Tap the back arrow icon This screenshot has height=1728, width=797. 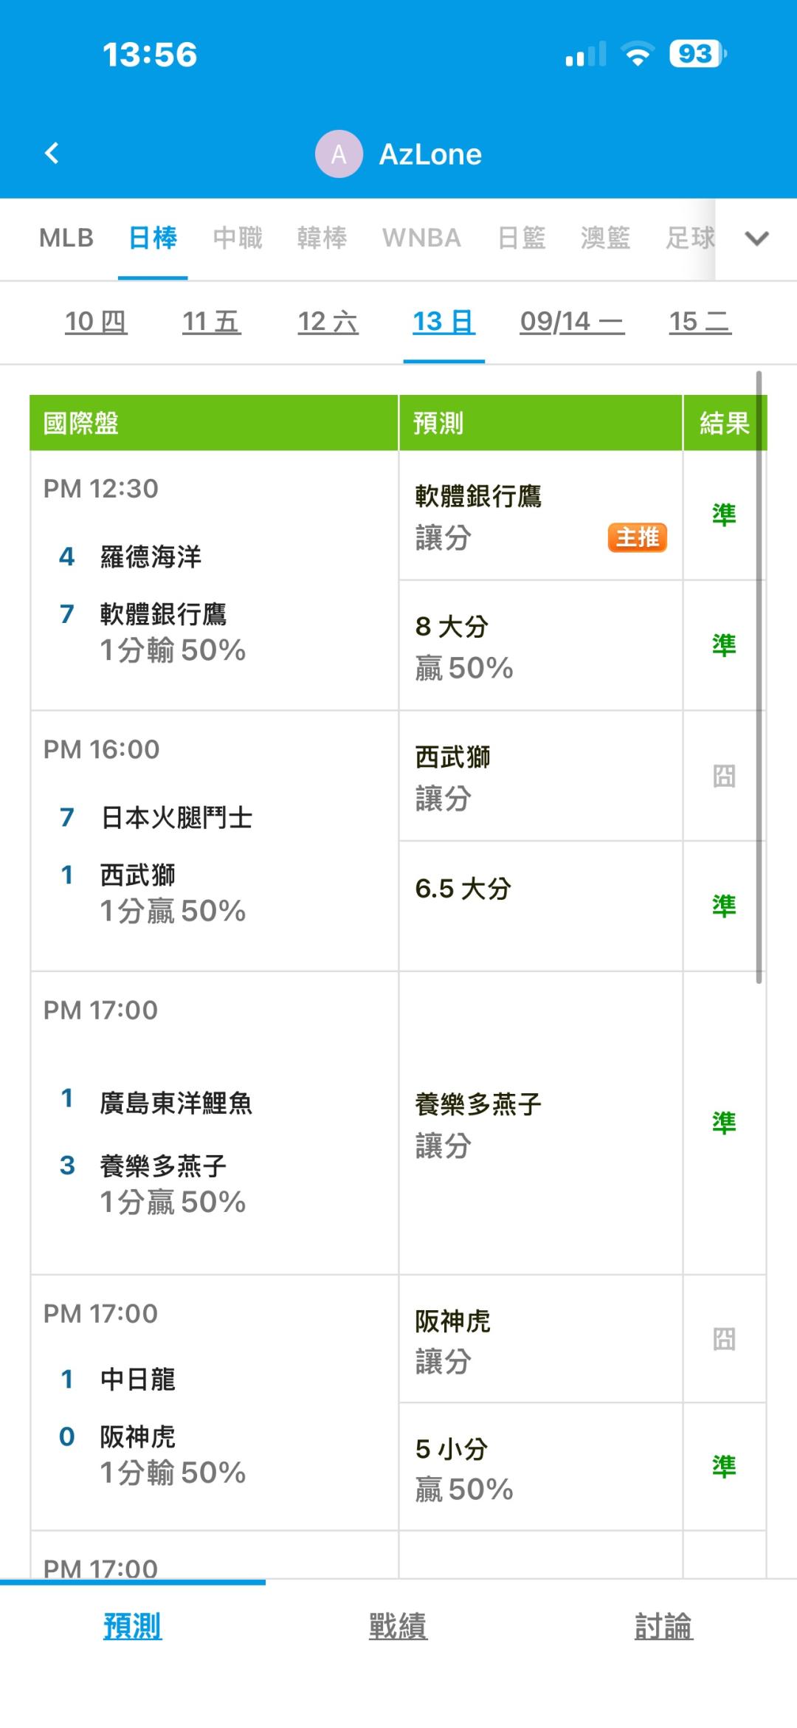52,154
